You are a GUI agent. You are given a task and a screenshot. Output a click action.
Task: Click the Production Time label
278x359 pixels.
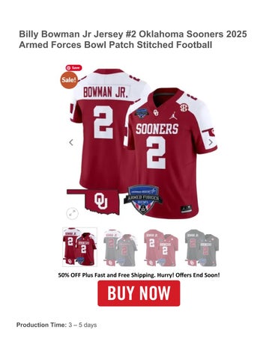point(41,325)
